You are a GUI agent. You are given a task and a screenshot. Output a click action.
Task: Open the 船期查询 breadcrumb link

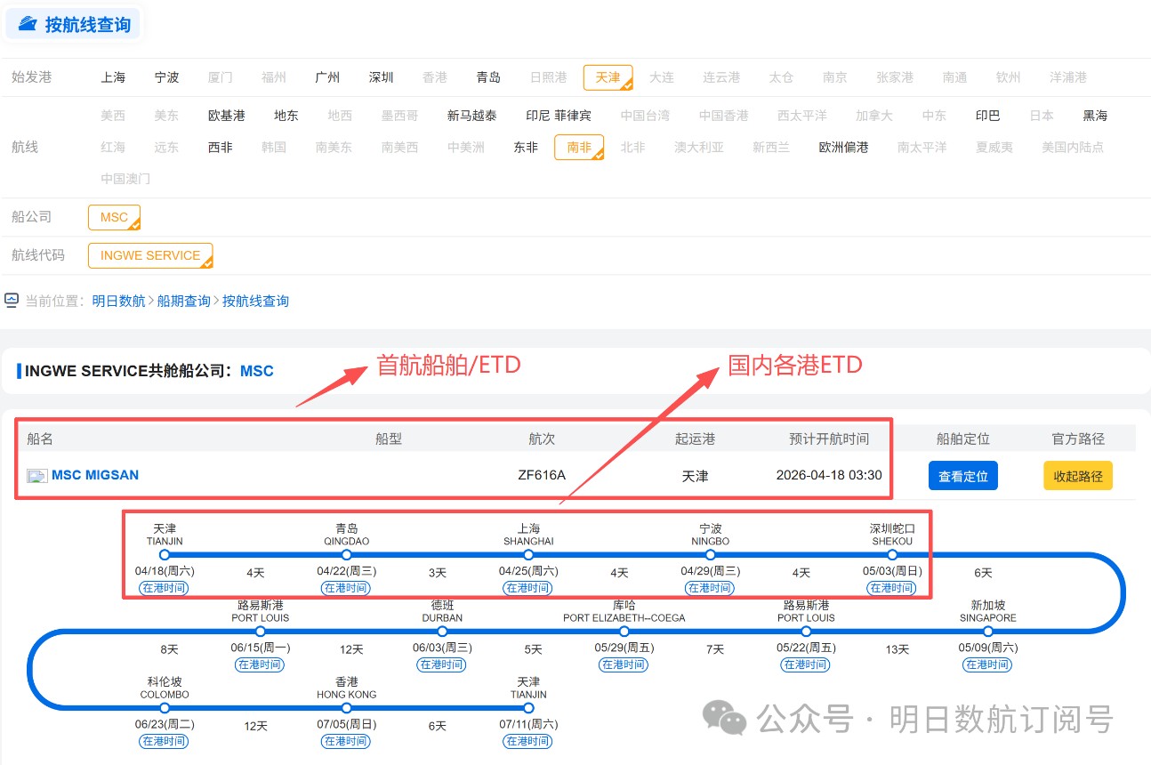[x=184, y=301]
